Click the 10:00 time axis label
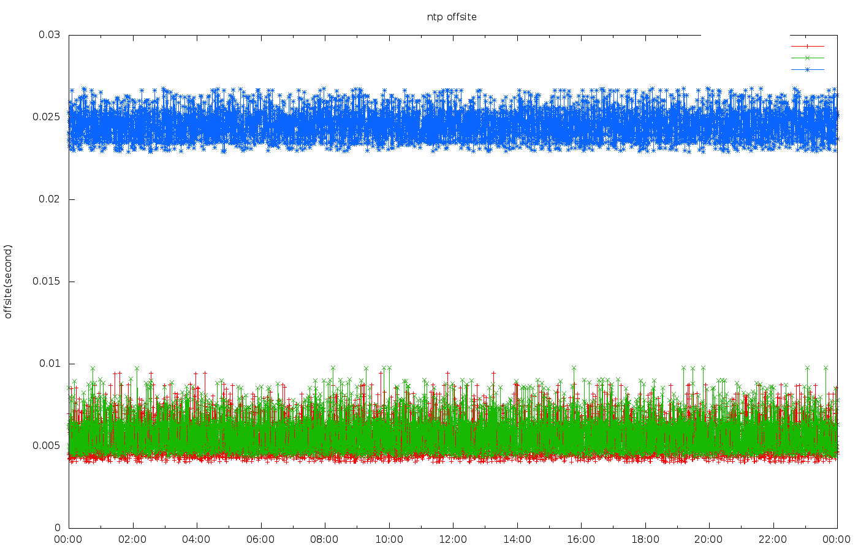Viewport: 858px width, 552px height. (x=389, y=540)
